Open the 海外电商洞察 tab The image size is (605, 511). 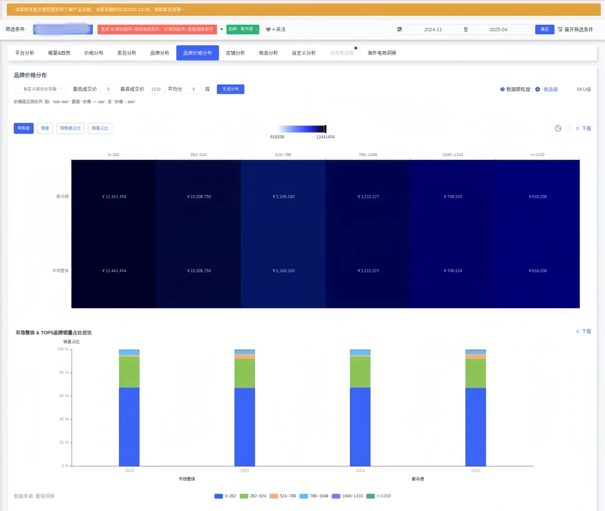coord(382,53)
